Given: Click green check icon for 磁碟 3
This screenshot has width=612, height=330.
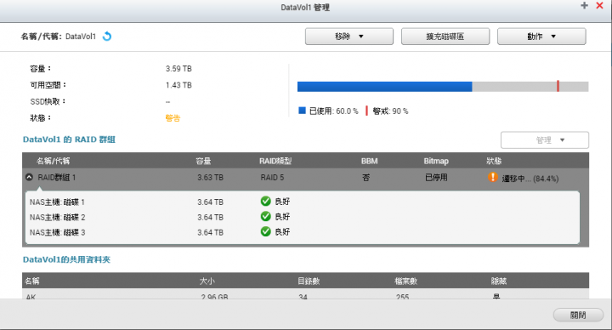Looking at the screenshot, I should pos(265,231).
